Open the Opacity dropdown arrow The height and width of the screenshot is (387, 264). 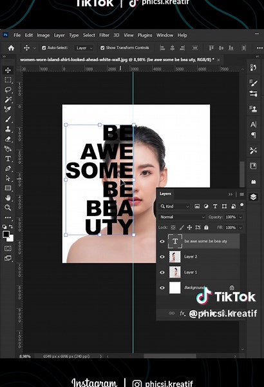point(241,217)
